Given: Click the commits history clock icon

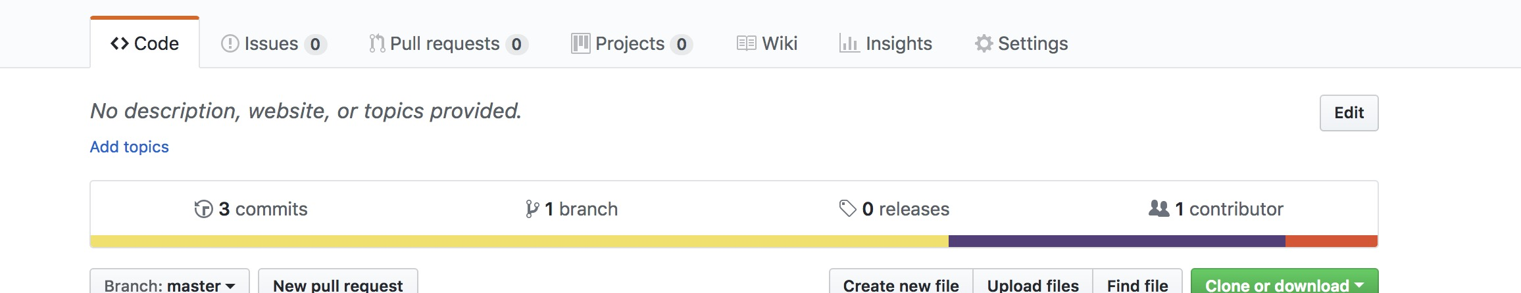Looking at the screenshot, I should pos(203,209).
